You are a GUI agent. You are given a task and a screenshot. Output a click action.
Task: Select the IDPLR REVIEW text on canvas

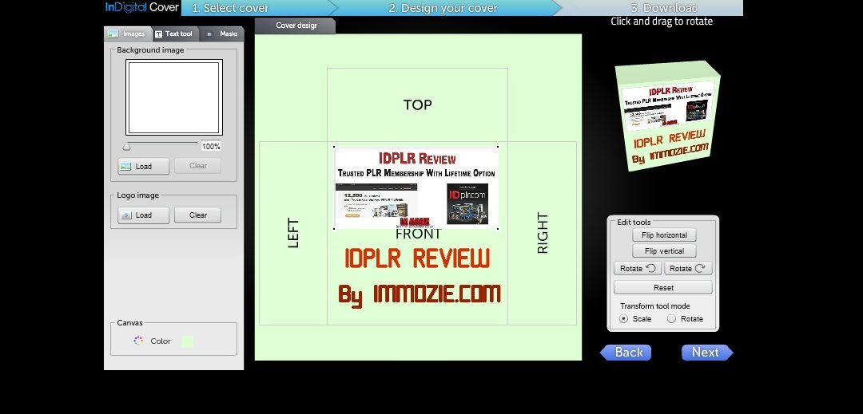[417, 258]
